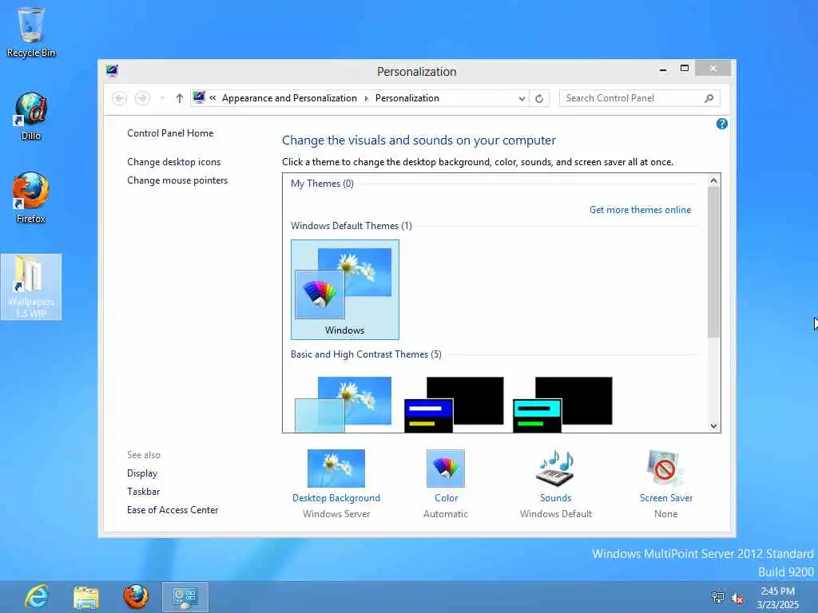Click the Desktop Background link text
Image resolution: width=818 pixels, height=613 pixels.
pyautogui.click(x=336, y=498)
